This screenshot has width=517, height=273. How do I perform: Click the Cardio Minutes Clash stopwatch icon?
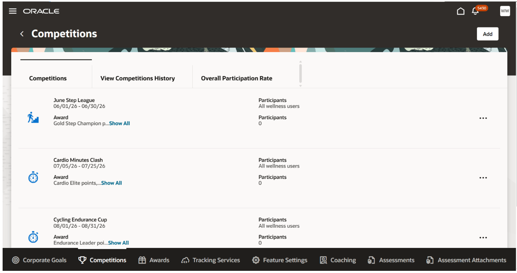coord(33,178)
